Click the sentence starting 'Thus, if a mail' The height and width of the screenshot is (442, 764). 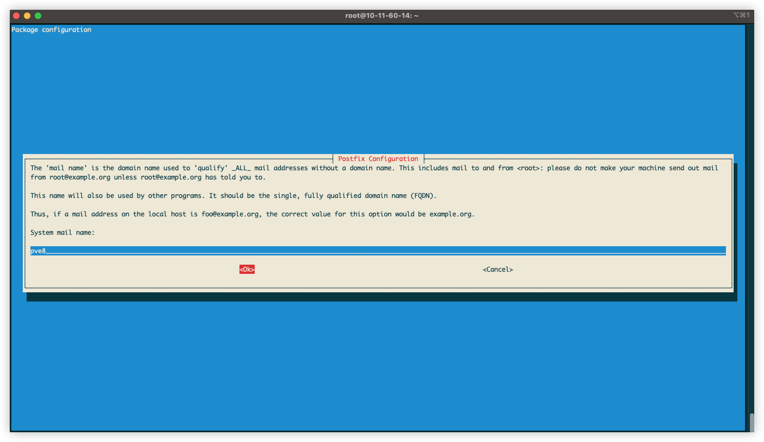coord(252,214)
